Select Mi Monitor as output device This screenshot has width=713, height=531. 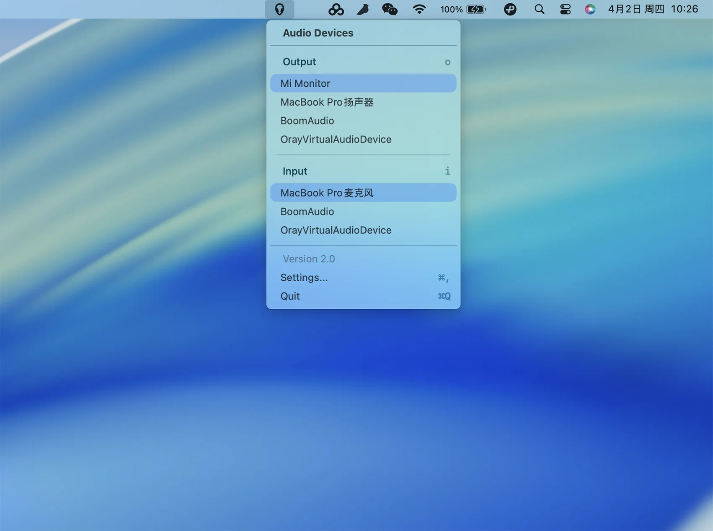point(363,83)
